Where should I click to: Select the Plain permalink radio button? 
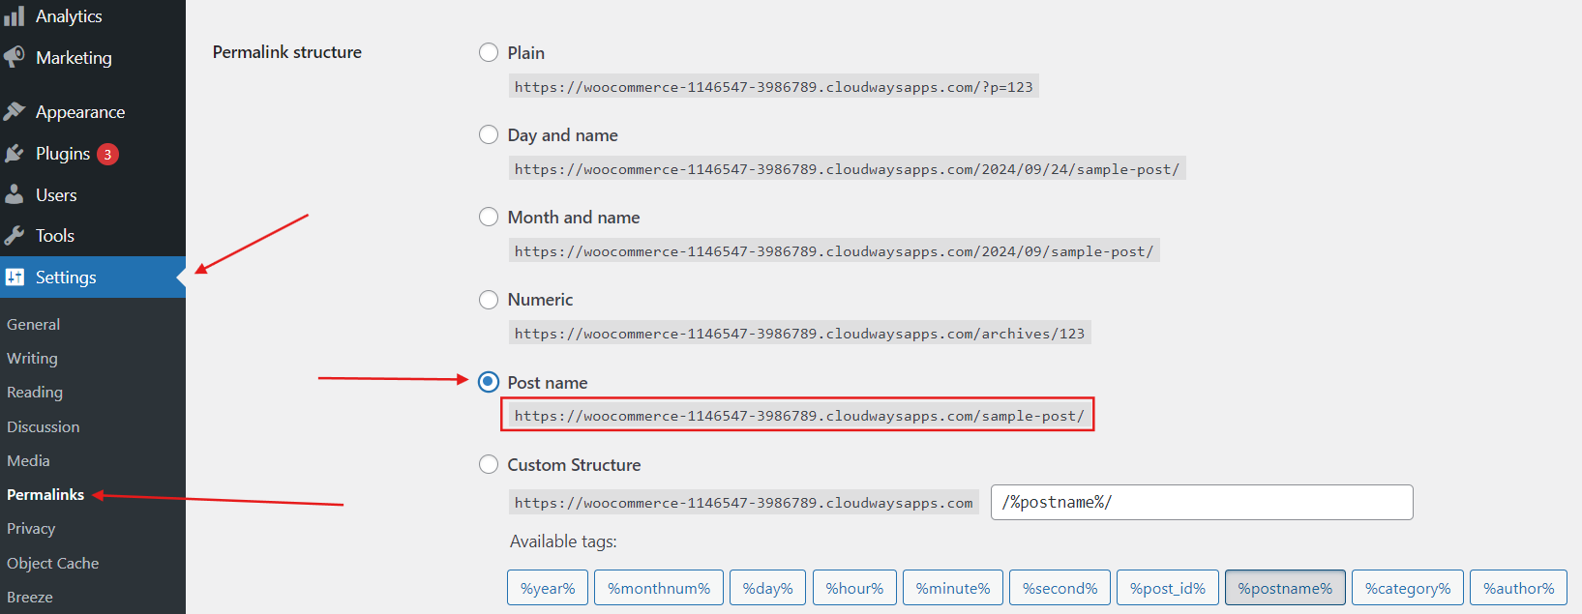pos(489,52)
